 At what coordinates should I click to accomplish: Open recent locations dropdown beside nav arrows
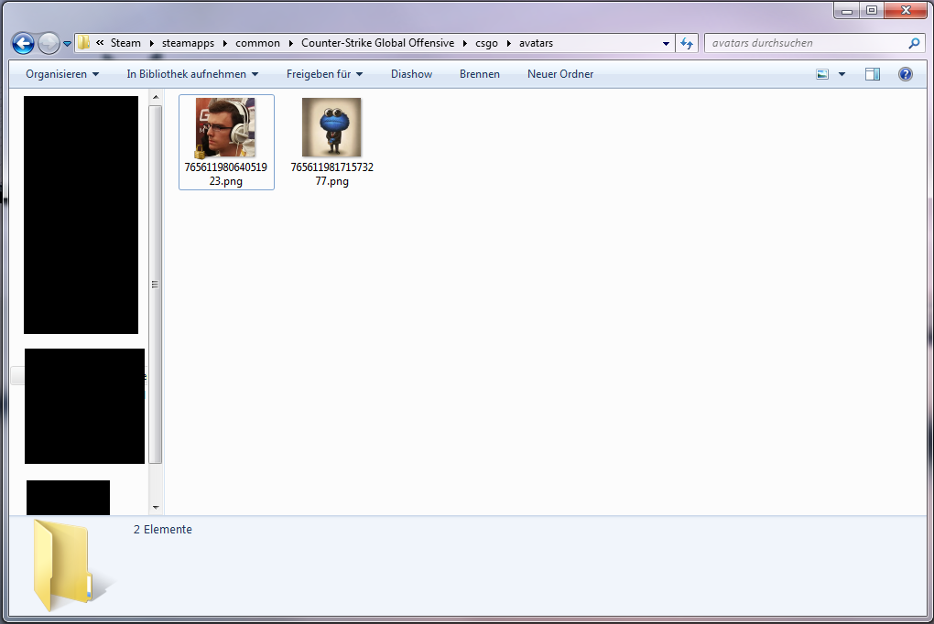click(68, 44)
